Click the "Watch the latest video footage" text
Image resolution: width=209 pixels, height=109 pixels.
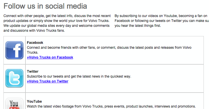(111, 106)
